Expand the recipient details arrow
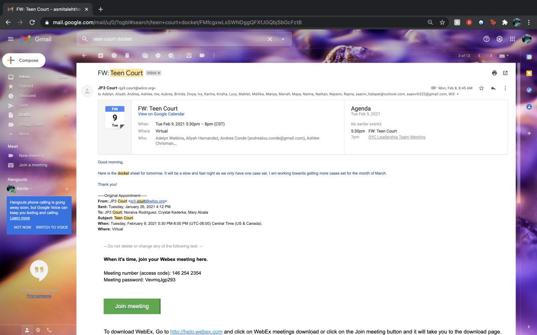Viewport: 537px width, 335px height. click(458, 94)
